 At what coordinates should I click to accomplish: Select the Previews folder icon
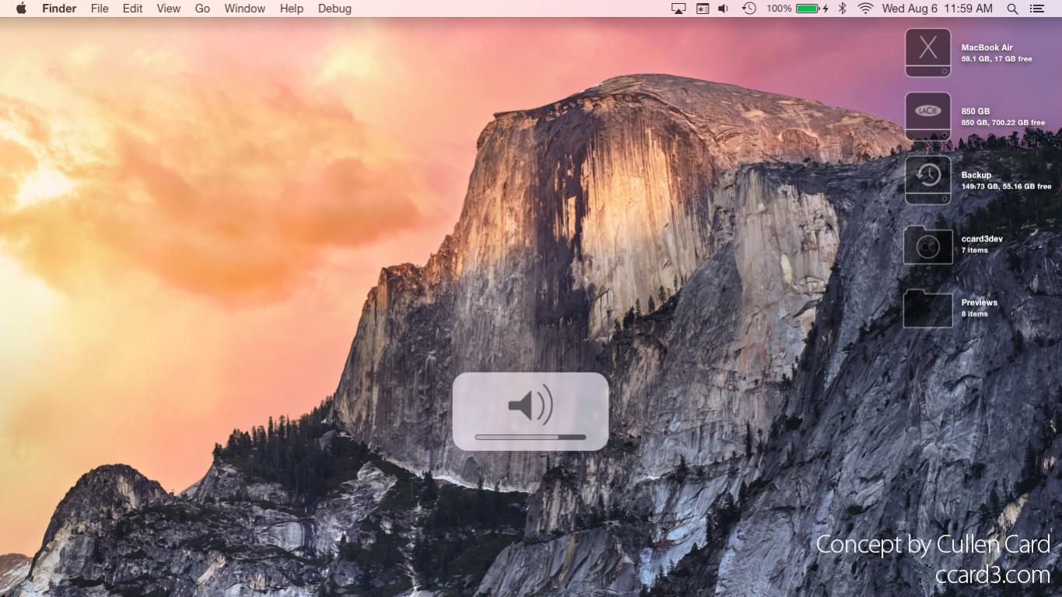tap(928, 308)
